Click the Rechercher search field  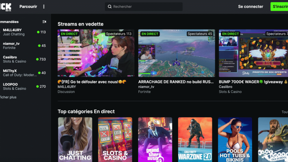pyautogui.click(x=146, y=7)
